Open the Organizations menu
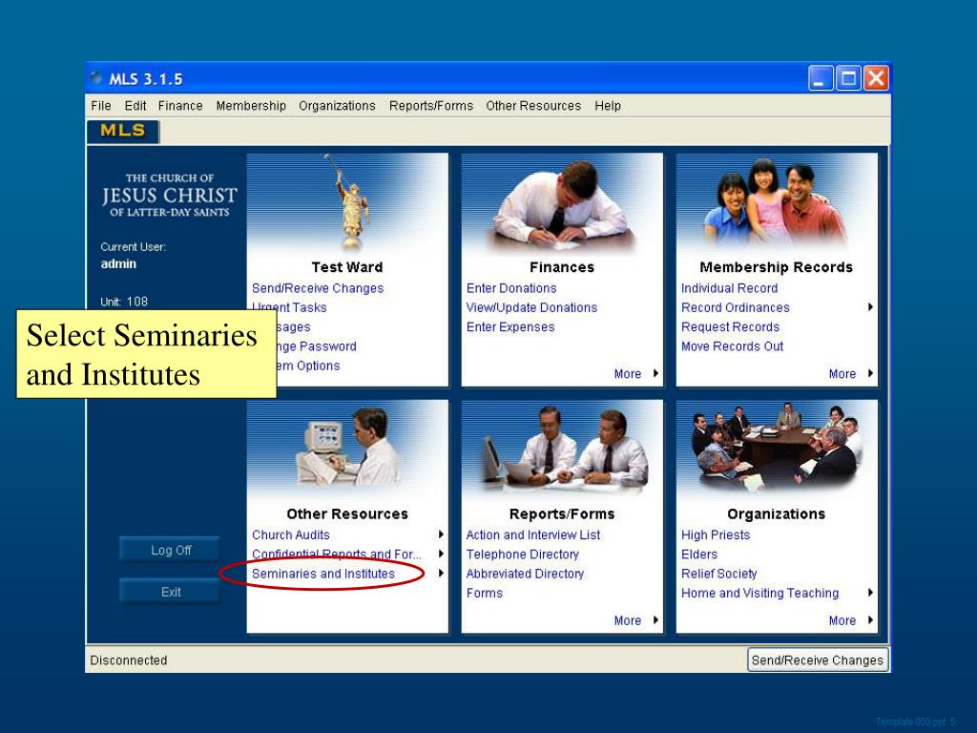Image resolution: width=977 pixels, height=733 pixels. click(x=337, y=106)
